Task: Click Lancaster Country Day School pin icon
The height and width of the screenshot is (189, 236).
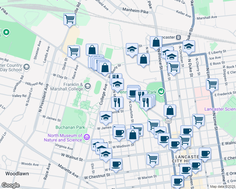Action: 27,67
